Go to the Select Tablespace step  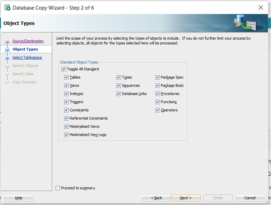point(27,57)
